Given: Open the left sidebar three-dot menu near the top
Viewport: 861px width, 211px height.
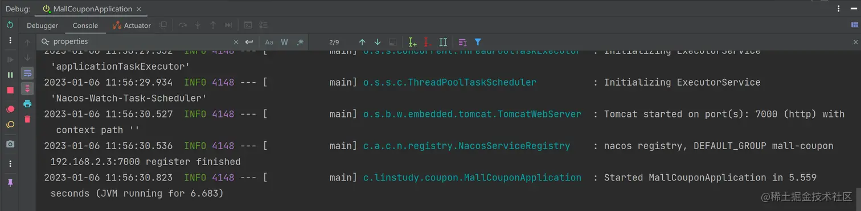Looking at the screenshot, I should [10, 41].
